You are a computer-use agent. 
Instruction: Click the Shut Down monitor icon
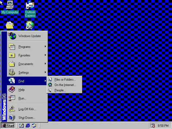click(12, 117)
